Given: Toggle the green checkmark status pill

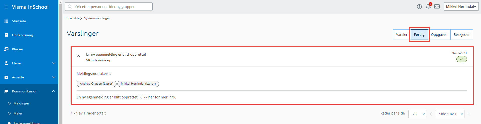Looking at the screenshot, I should pyautogui.click(x=461, y=59).
